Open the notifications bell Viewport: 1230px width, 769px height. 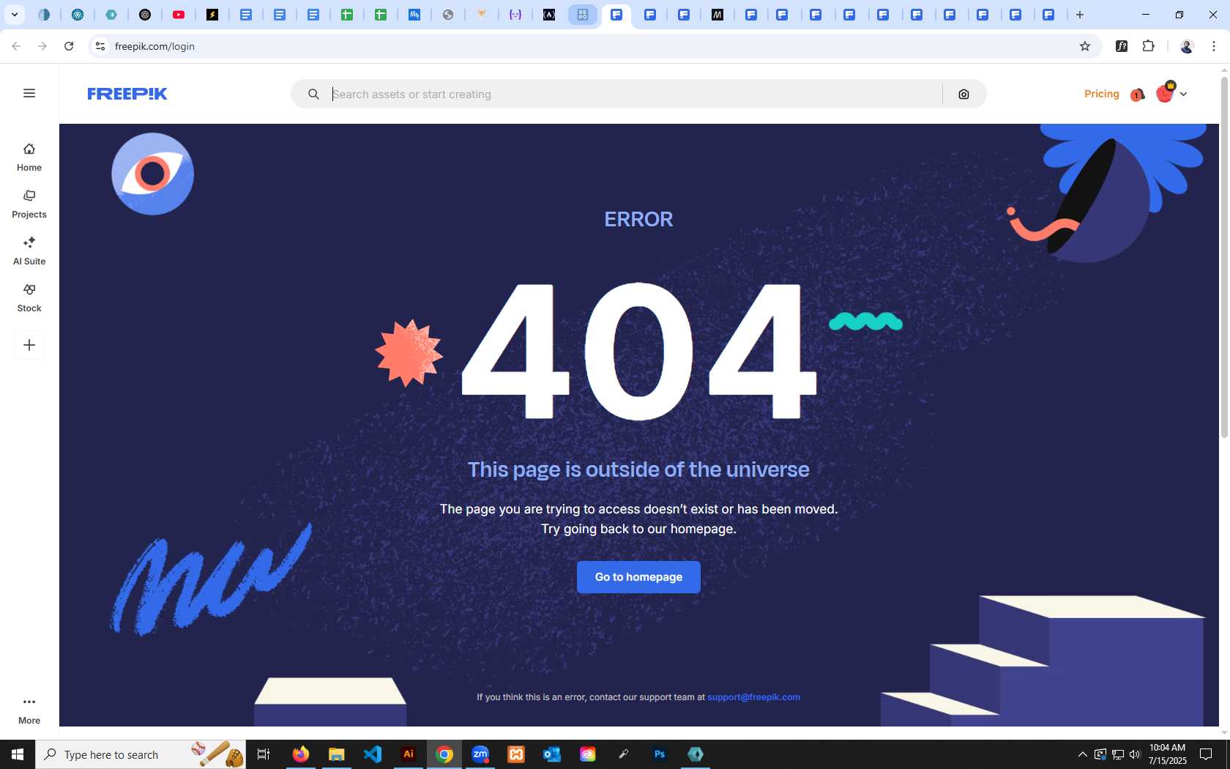(x=1137, y=94)
